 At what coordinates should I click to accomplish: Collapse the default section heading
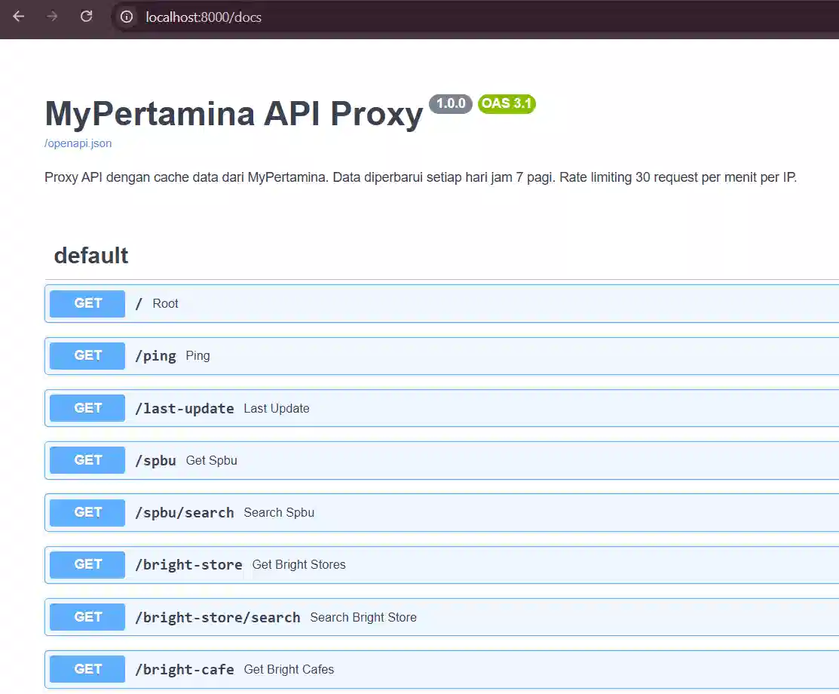click(x=91, y=256)
